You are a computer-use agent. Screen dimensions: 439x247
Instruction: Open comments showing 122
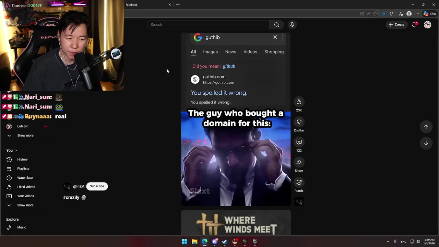[299, 142]
